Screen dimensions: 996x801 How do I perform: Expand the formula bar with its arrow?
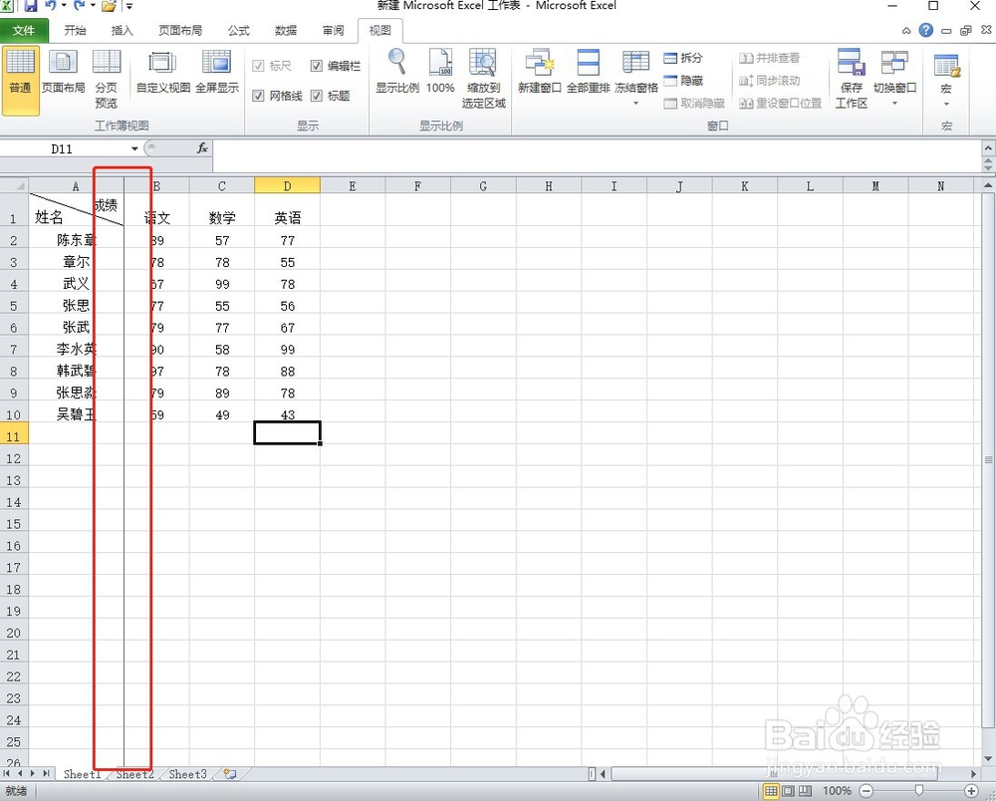point(988,148)
